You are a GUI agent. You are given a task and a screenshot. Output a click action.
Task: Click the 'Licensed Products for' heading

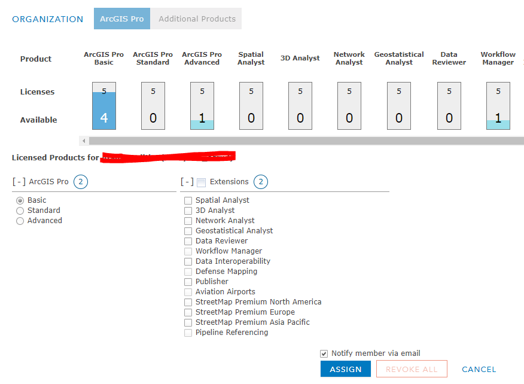tap(56, 157)
